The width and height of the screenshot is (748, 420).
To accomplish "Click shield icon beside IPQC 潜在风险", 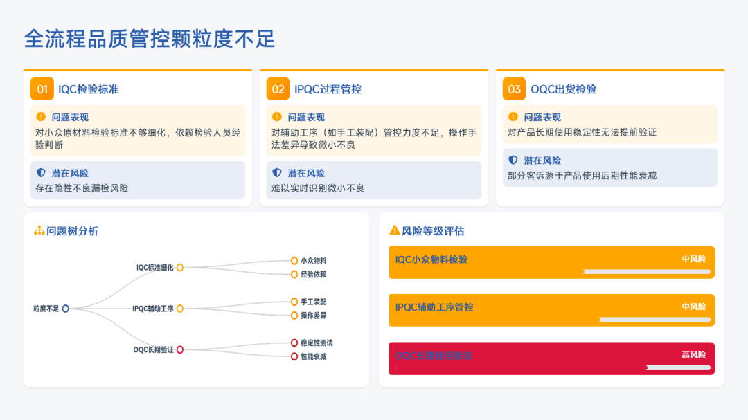I will point(277,173).
